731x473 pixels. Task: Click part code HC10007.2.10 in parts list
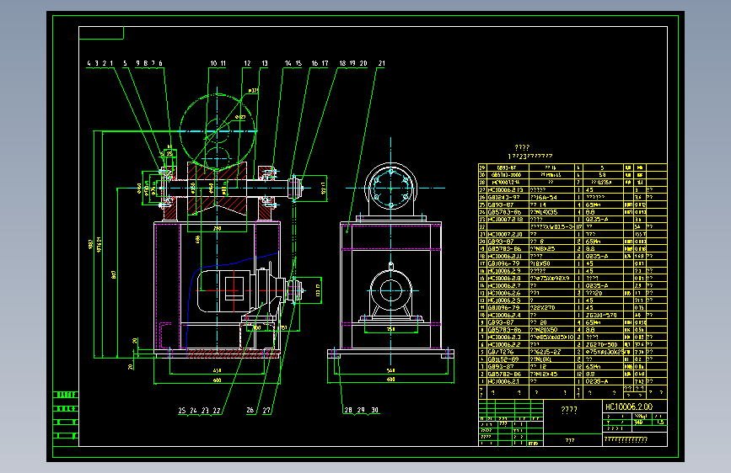[x=505, y=234]
